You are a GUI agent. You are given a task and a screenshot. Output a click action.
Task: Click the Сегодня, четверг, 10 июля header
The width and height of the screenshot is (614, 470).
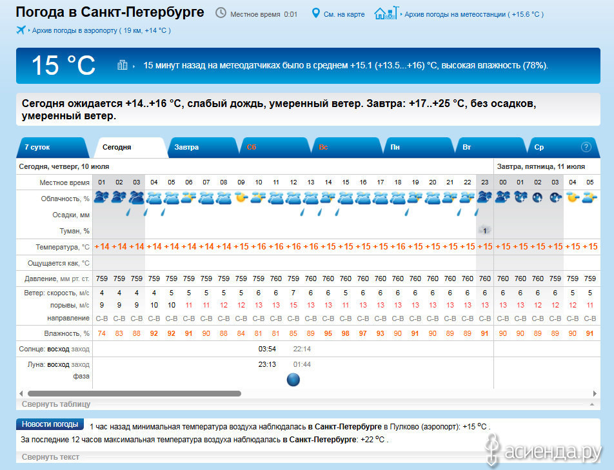(x=64, y=167)
